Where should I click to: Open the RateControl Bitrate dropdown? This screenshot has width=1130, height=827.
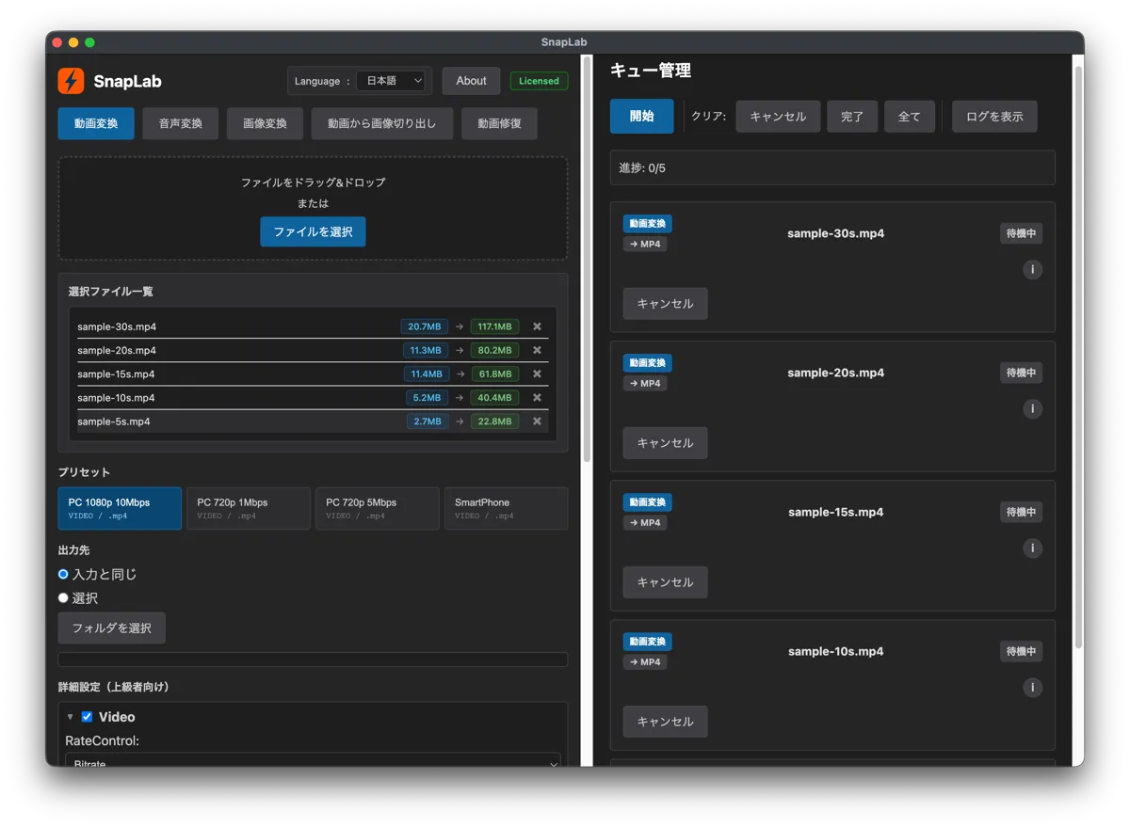tap(313, 761)
